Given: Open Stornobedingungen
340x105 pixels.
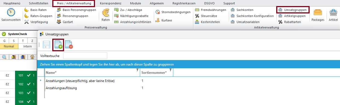Looking at the screenshot, I should pyautogui.click(x=173, y=12).
